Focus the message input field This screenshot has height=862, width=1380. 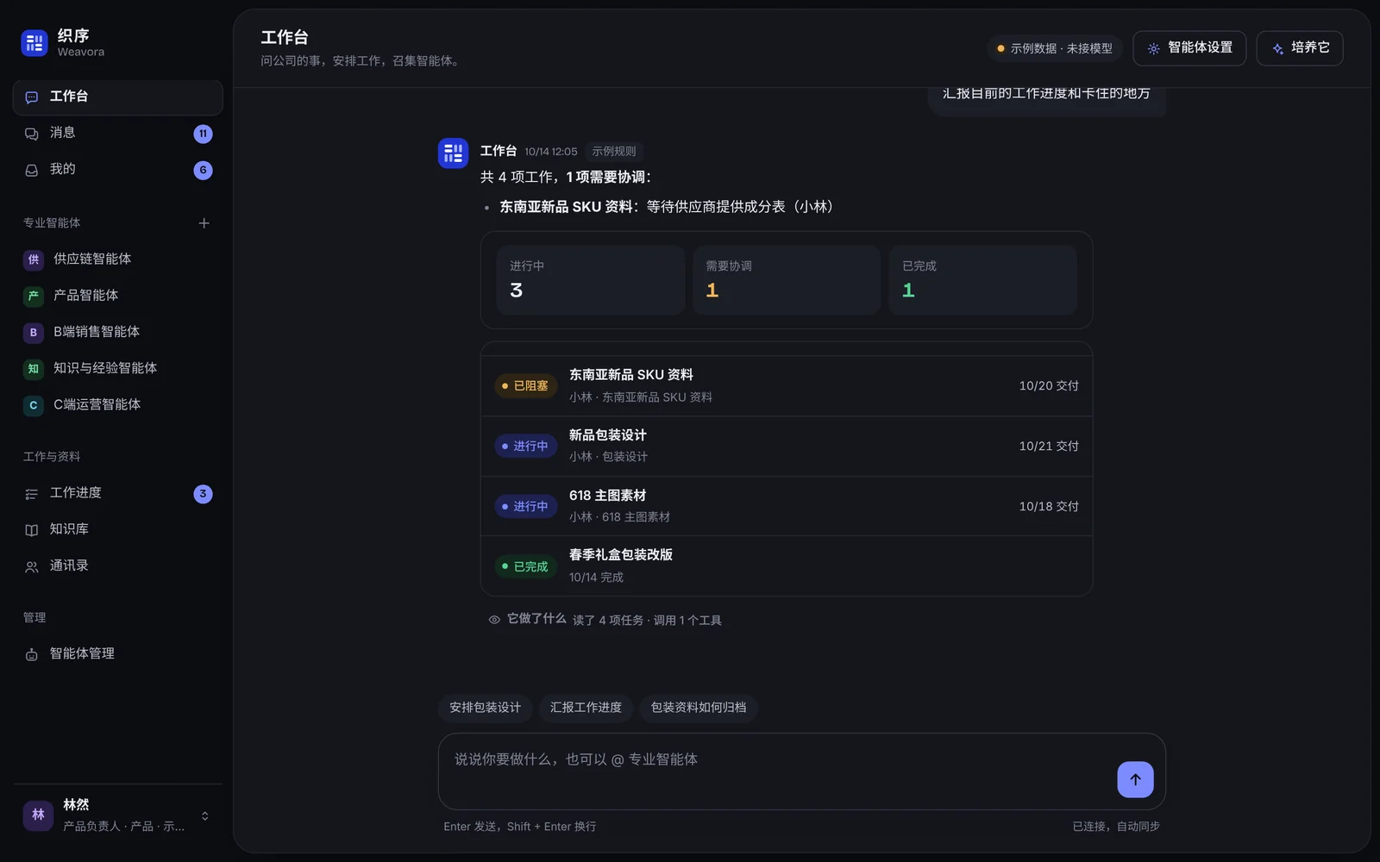[801, 771]
